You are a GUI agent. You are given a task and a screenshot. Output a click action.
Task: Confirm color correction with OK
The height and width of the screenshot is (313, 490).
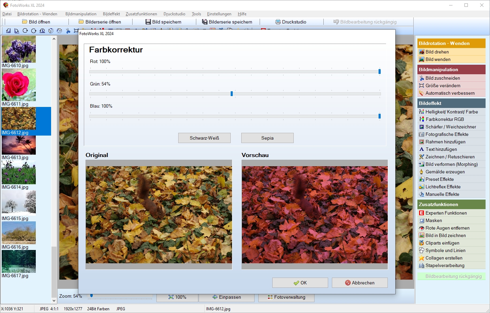[x=300, y=283]
